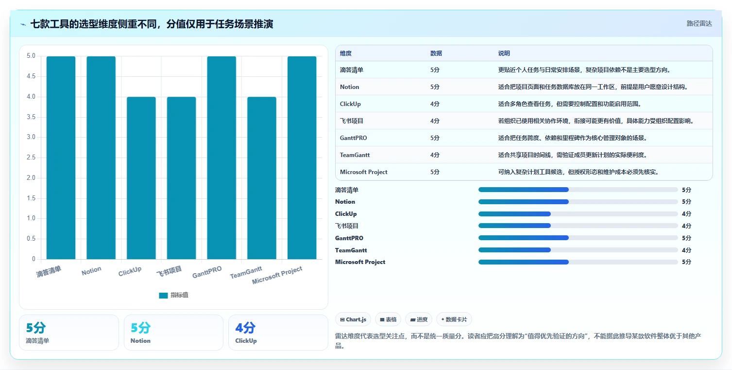Select the Microsoft Project cell in the table
This screenshot has width=732, height=370.
(x=364, y=172)
